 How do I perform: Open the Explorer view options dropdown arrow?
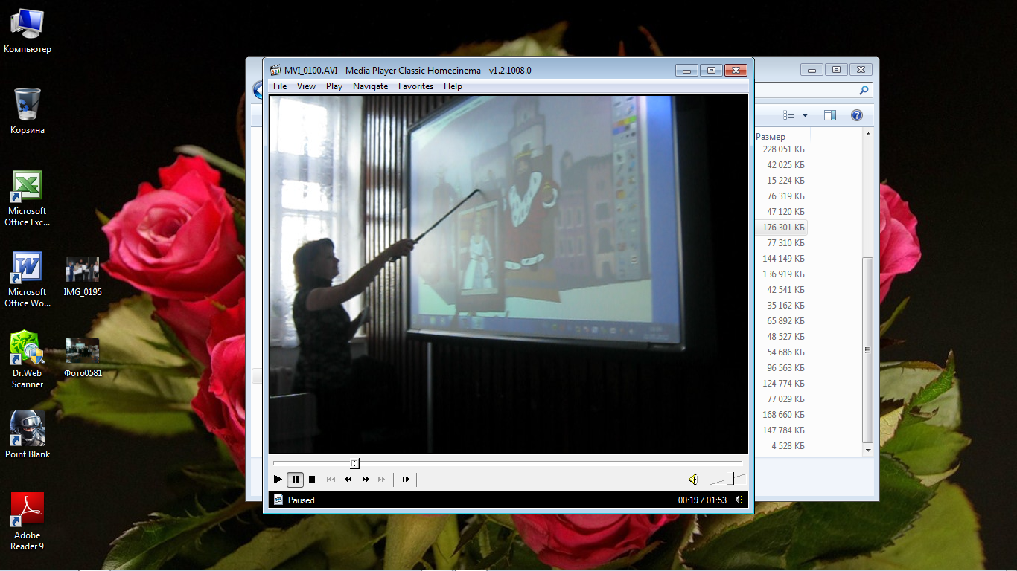(x=805, y=115)
